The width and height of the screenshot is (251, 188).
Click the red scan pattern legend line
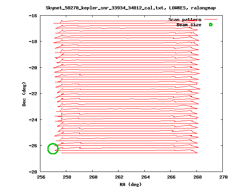[x=211, y=19]
